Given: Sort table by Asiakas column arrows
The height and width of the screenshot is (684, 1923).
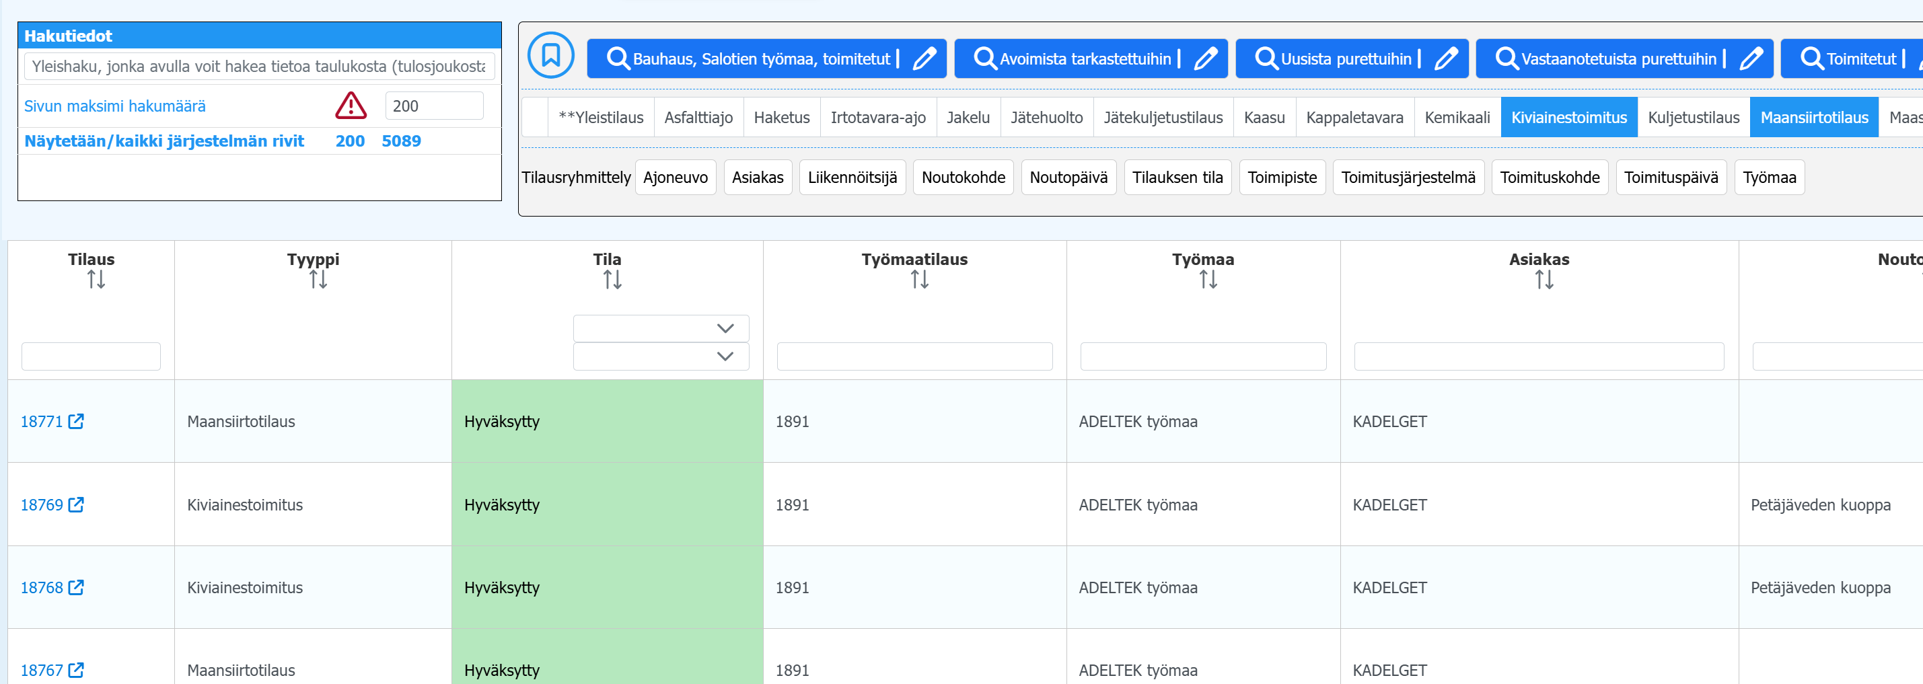Looking at the screenshot, I should 1544,280.
